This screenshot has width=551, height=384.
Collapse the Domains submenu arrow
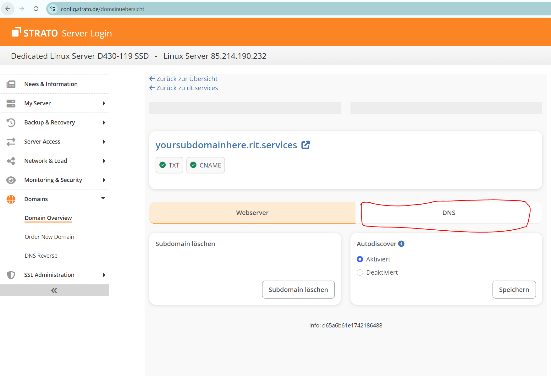[103, 198]
